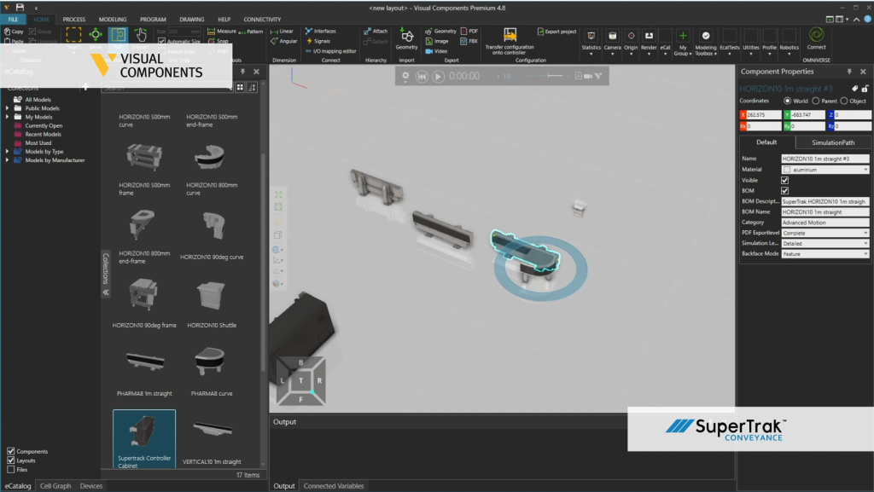The image size is (874, 492).
Task: Switch to the SimulationPath tab
Action: [x=832, y=142]
